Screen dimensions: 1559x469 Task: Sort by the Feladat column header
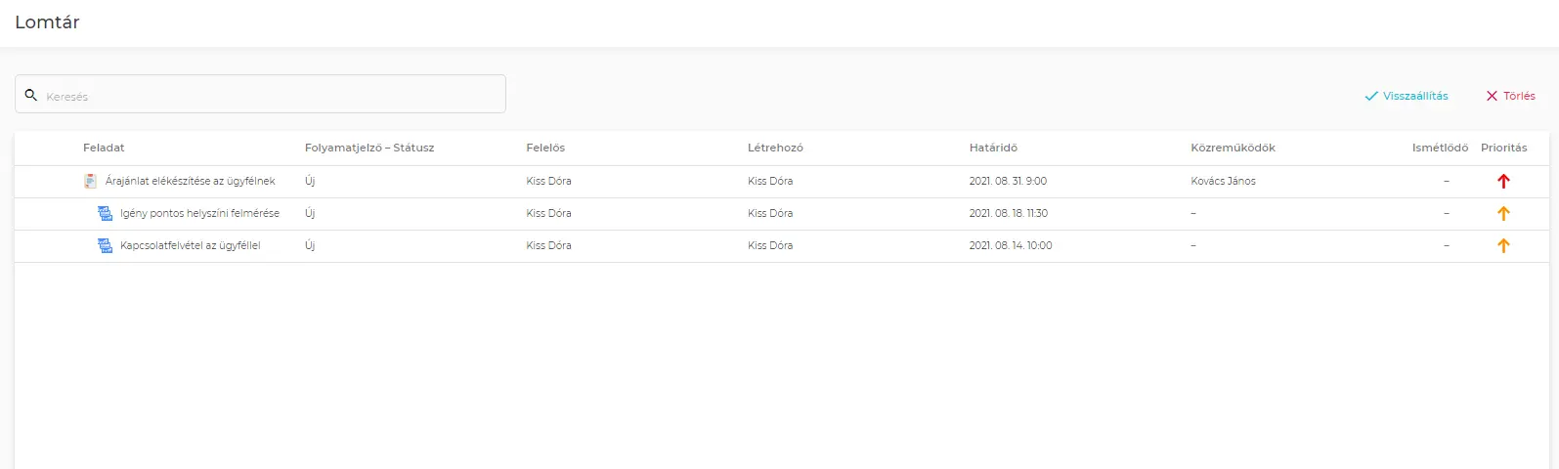pyautogui.click(x=104, y=148)
